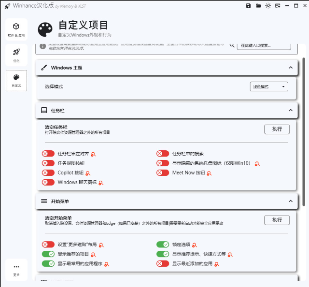Viewport: 309px width, 287px height.
Task: Disable the 显示推荐的项目 toggle
Action: click(48, 254)
